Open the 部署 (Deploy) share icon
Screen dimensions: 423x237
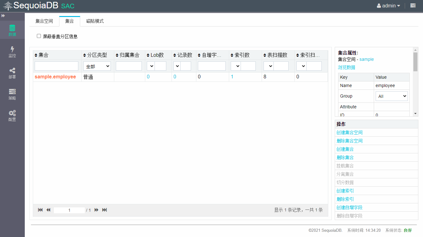12,73
